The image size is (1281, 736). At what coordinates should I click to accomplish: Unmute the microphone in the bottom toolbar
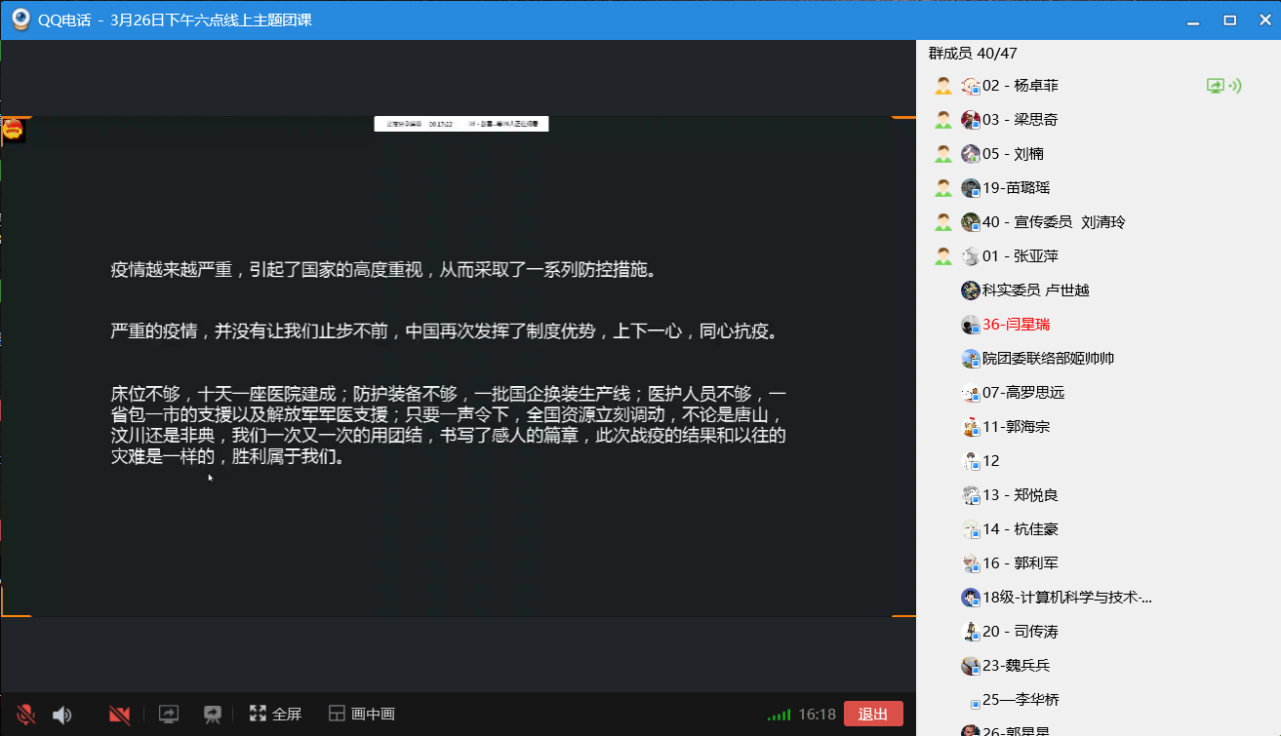click(26, 715)
